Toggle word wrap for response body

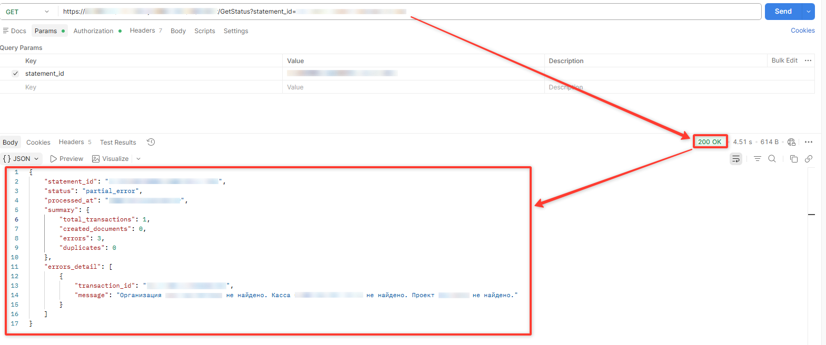pyautogui.click(x=736, y=159)
